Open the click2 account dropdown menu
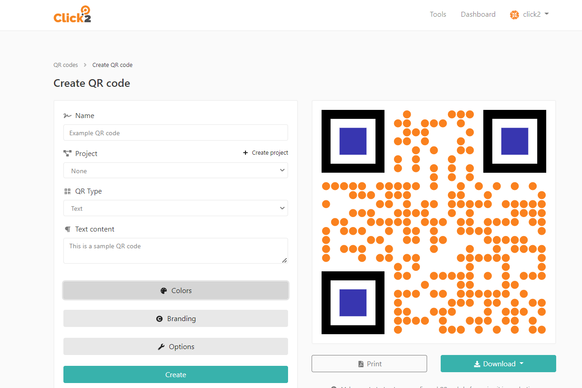582x388 pixels. coord(529,14)
